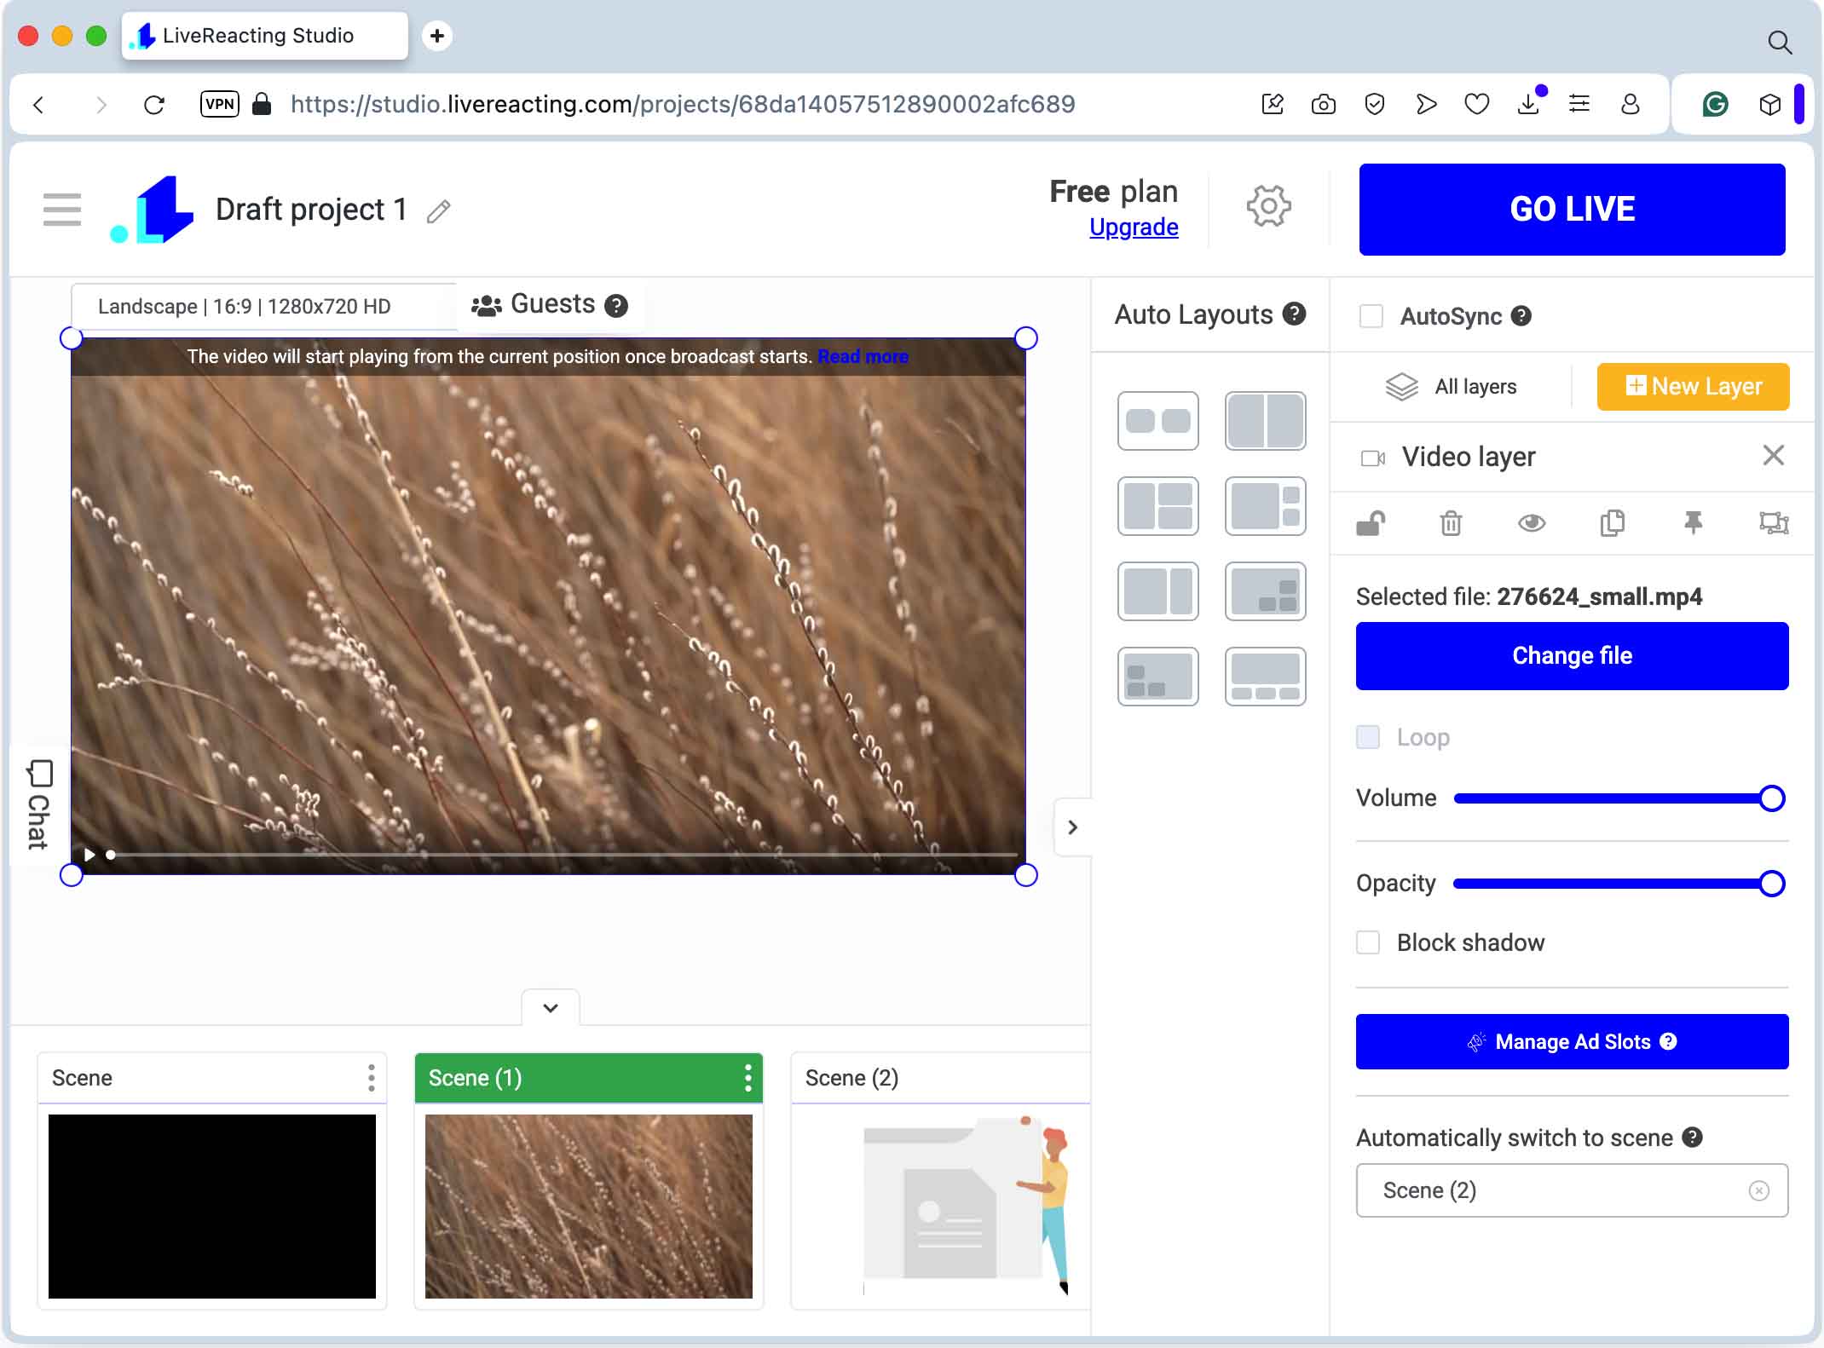Toggle video layer visibility eye icon
Viewport: 1824px width, 1348px height.
click(1532, 523)
